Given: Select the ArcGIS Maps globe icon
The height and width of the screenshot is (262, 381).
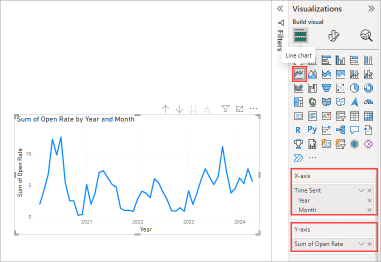Looking at the screenshot, I should [x=354, y=144].
